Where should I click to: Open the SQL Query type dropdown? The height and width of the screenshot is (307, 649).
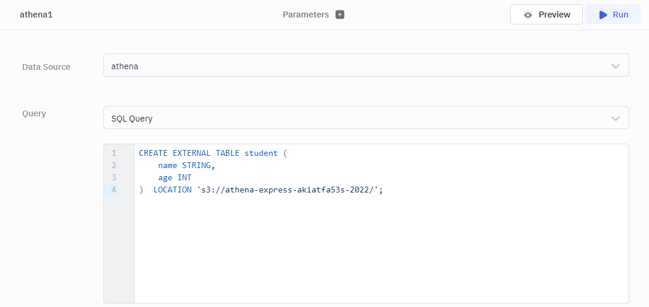(349, 118)
